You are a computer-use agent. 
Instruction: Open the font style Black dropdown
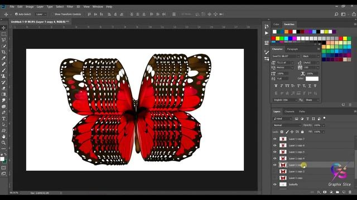tap(311, 56)
